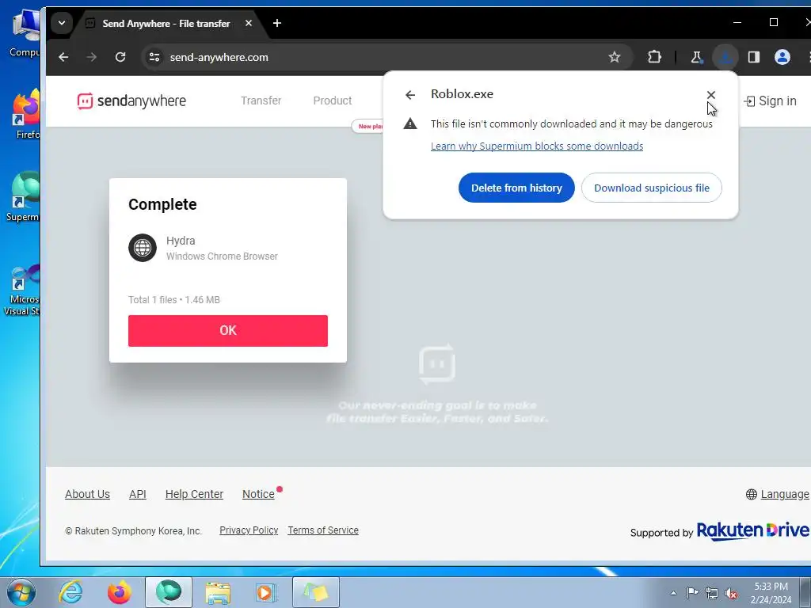Open the muted volume tray icon
811x608 pixels.
pyautogui.click(x=731, y=593)
